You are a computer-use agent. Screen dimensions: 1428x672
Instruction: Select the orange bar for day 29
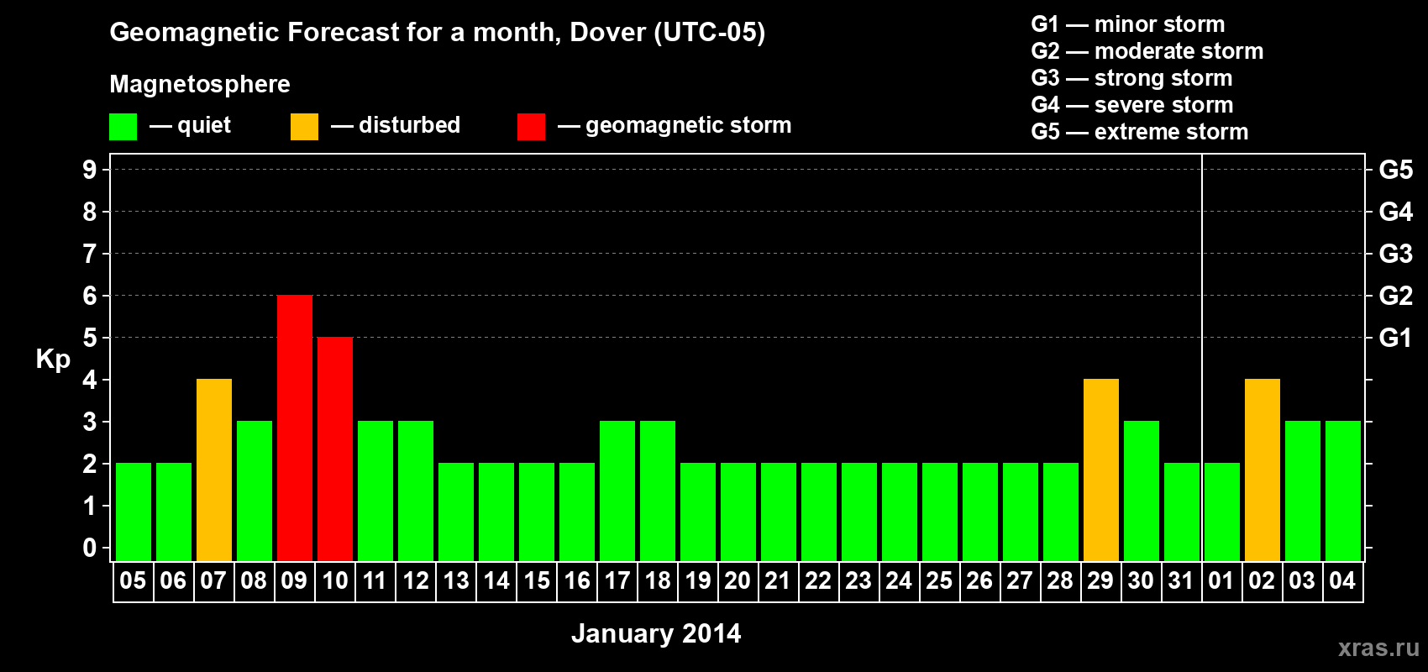click(1101, 470)
